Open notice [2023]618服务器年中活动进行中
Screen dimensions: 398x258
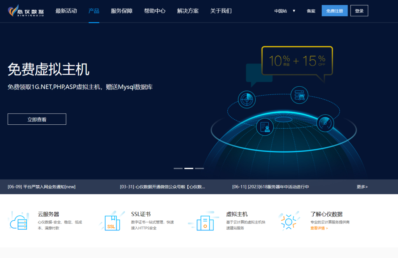pos(271,187)
